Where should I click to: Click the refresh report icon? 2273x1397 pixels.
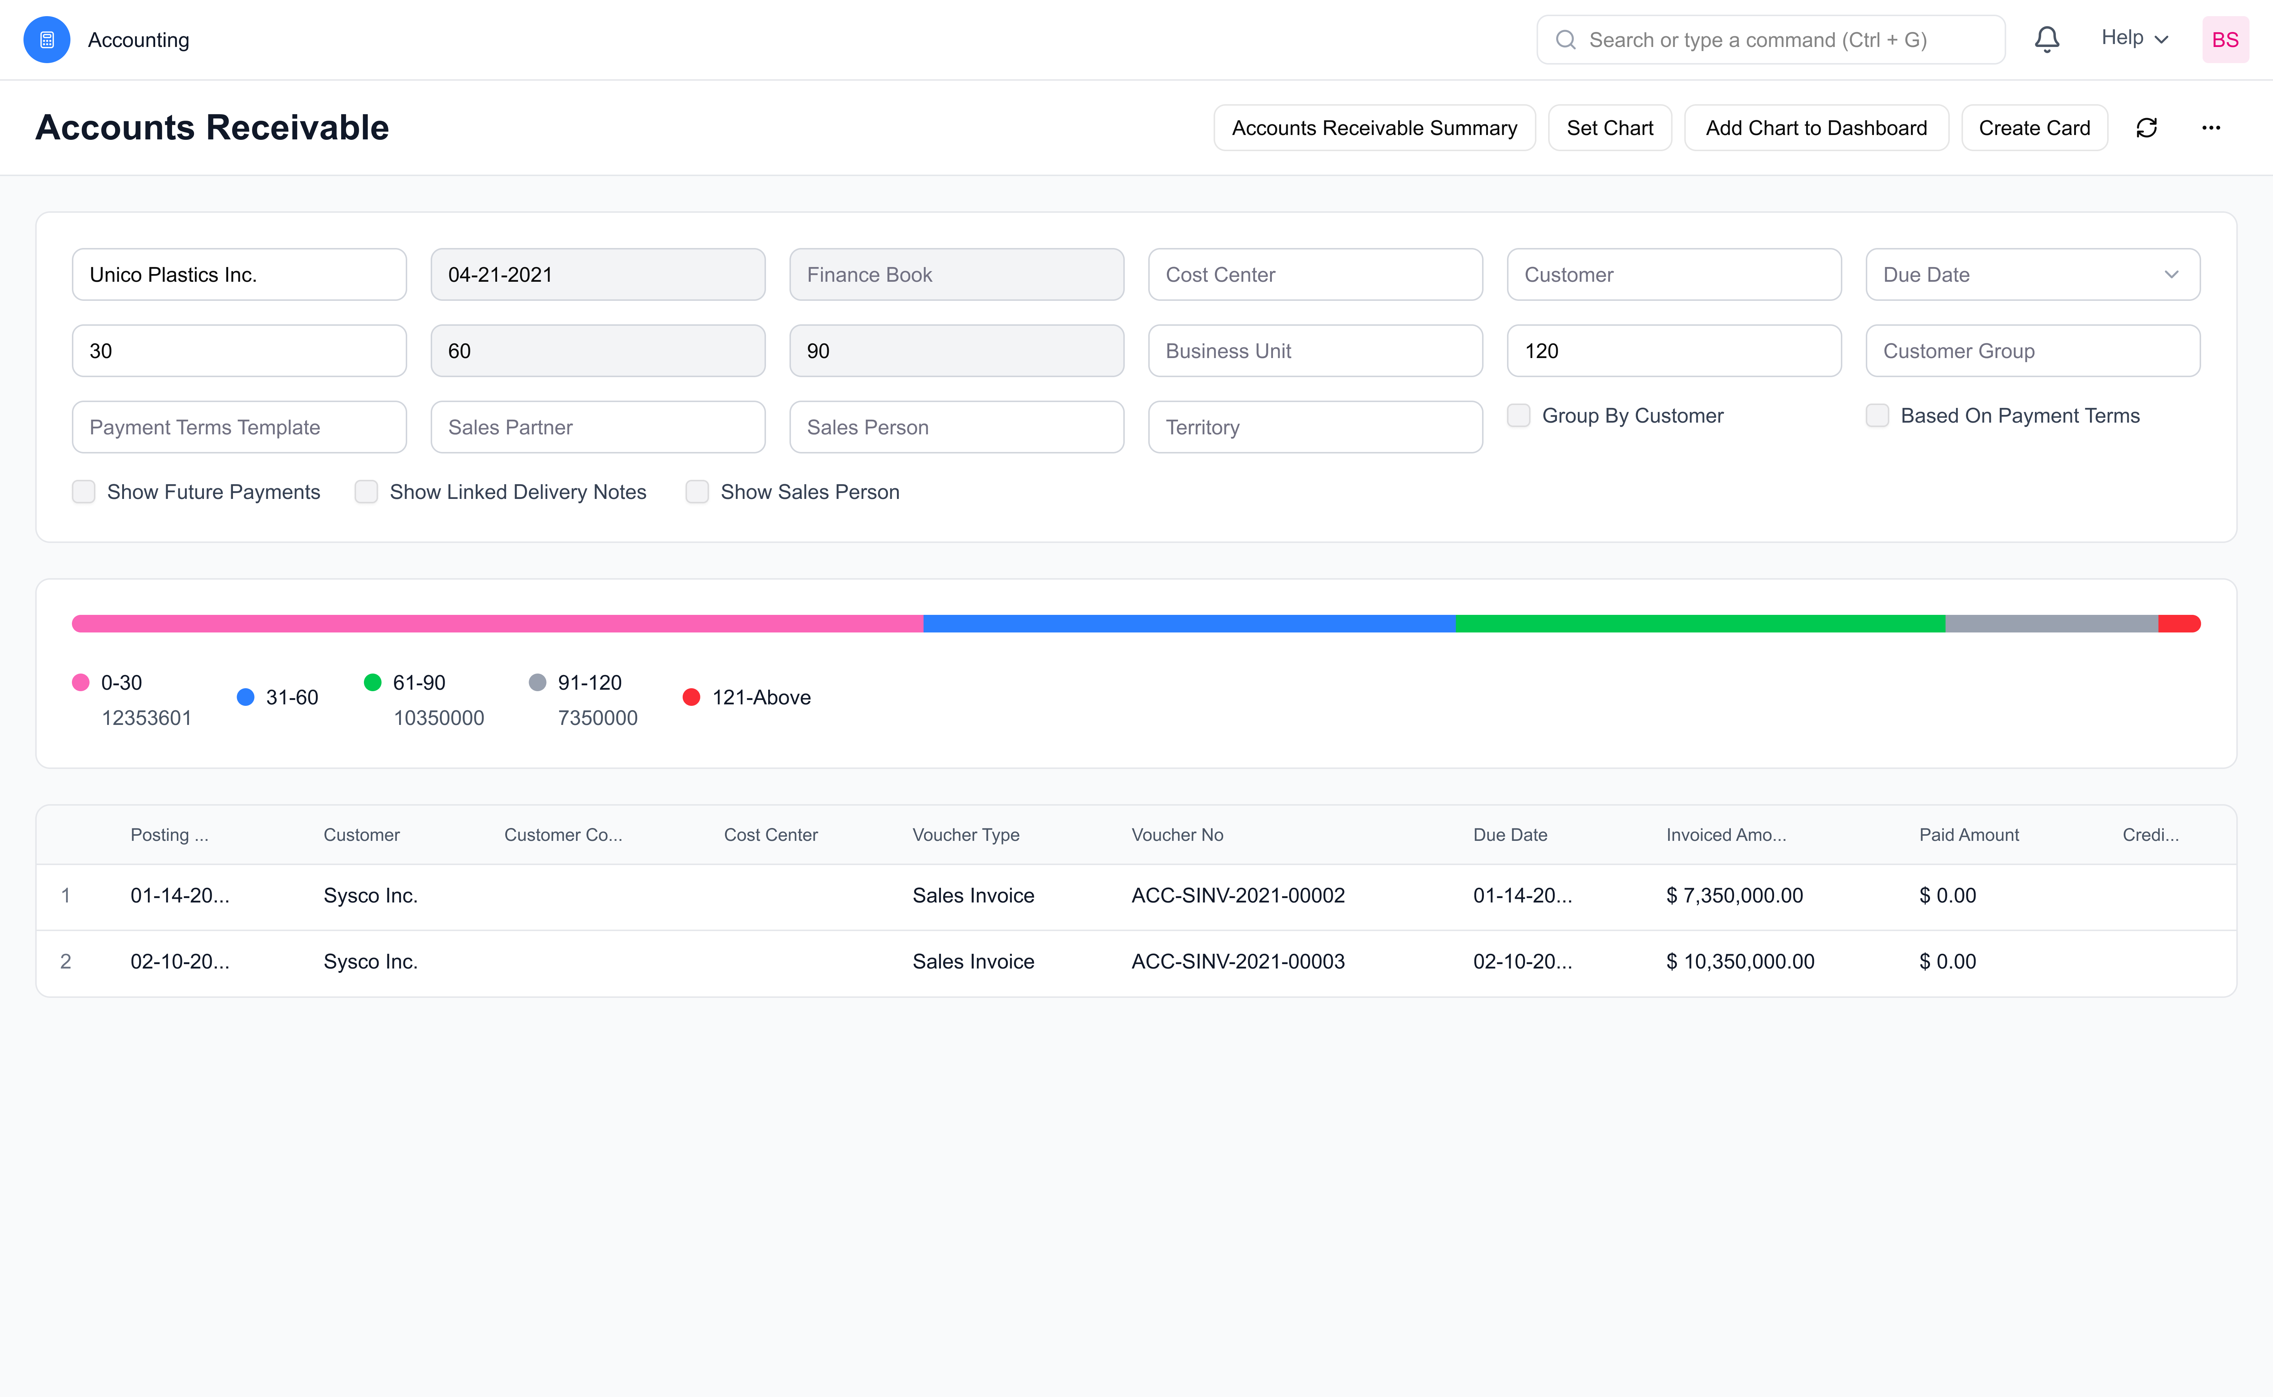click(x=2146, y=128)
